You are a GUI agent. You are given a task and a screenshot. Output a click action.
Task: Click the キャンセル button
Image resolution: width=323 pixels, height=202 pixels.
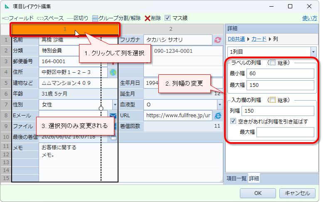[x=297, y=193]
